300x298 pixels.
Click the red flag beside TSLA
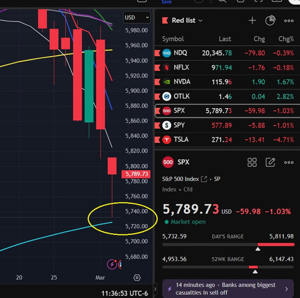(157, 139)
